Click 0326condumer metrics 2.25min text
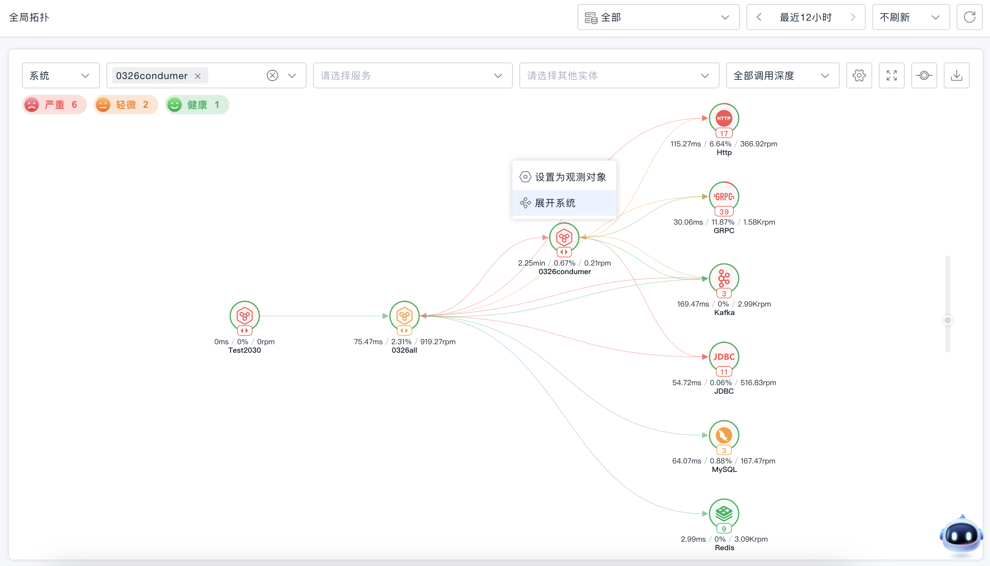 tap(531, 263)
